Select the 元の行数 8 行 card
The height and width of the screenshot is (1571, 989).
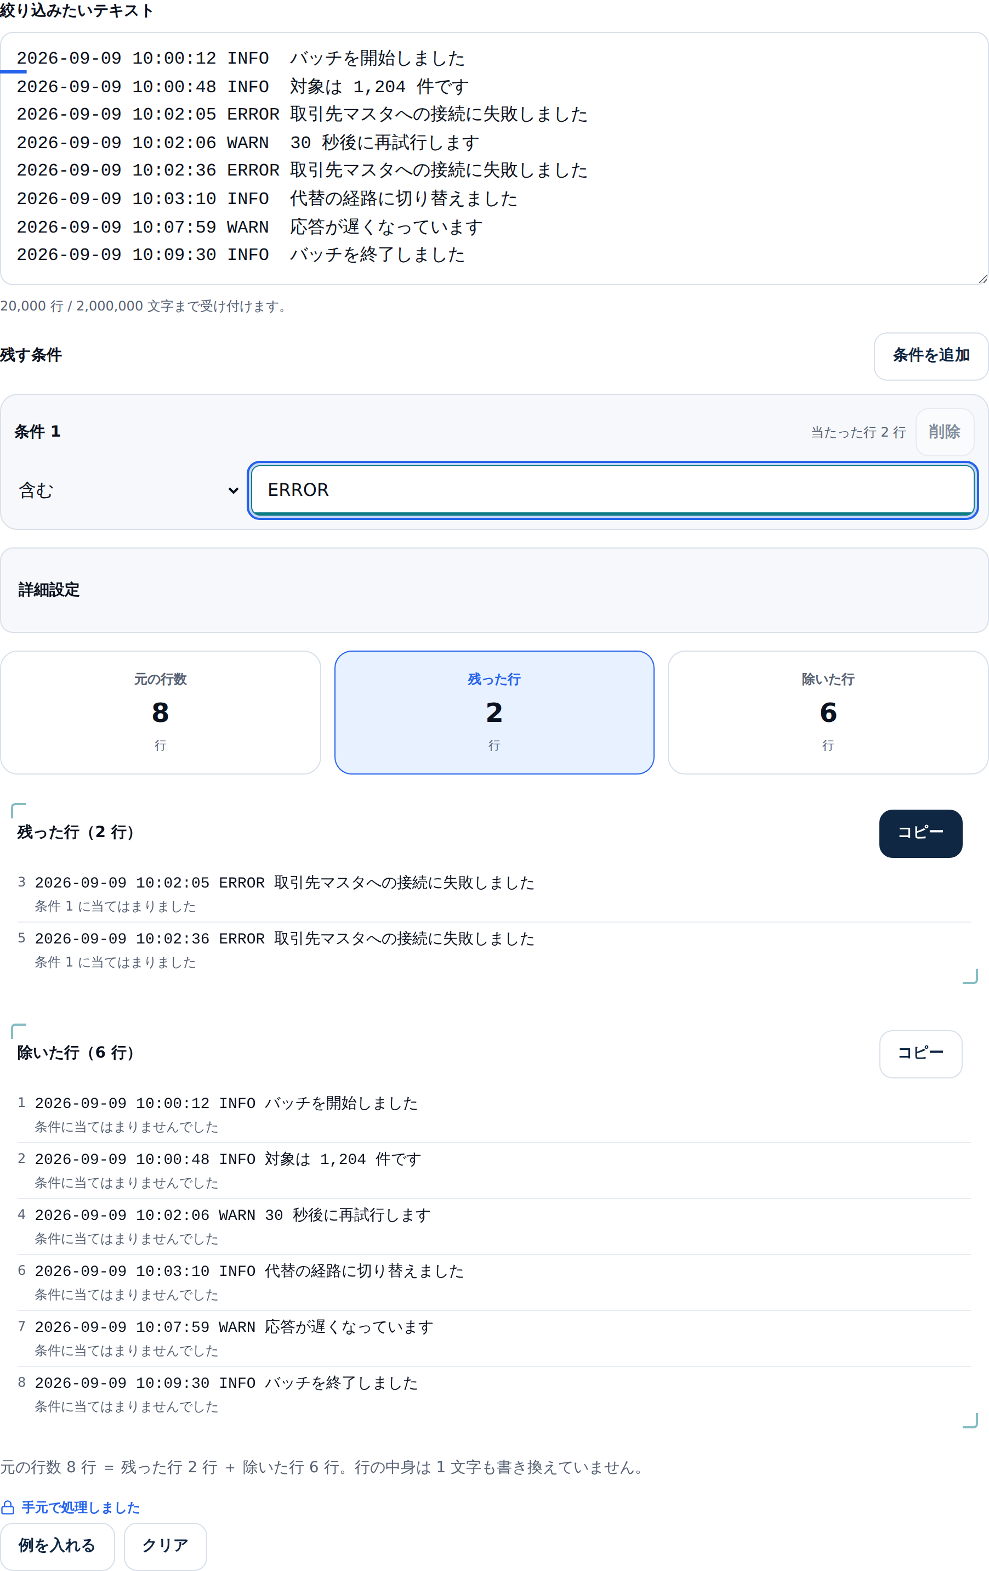click(161, 712)
